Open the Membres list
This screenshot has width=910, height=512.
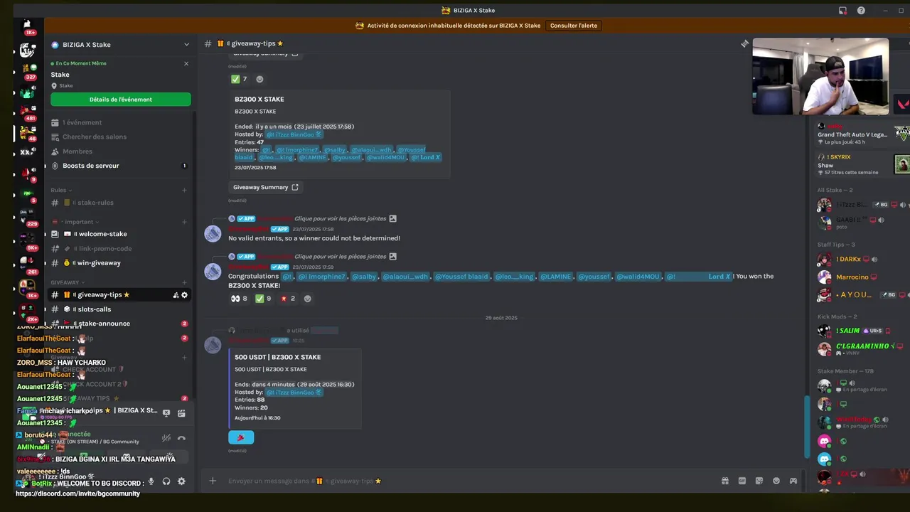120,151
